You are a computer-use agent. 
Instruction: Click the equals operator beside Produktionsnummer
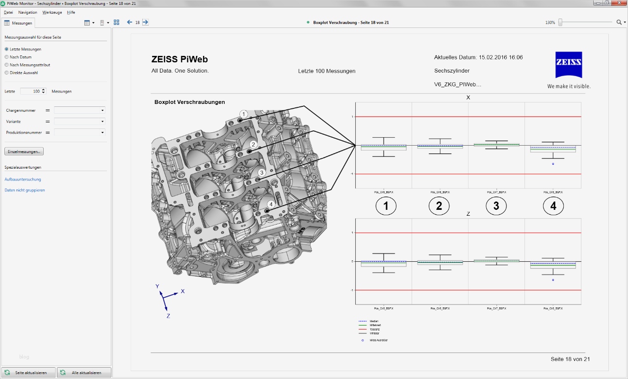click(48, 132)
